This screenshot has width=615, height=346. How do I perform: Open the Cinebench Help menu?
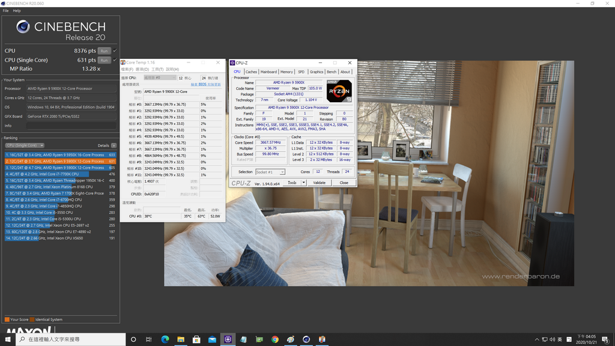[x=17, y=11]
